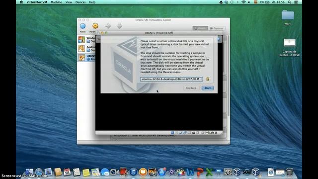
Task: Open Messages from the Dock
Action: 105,173
